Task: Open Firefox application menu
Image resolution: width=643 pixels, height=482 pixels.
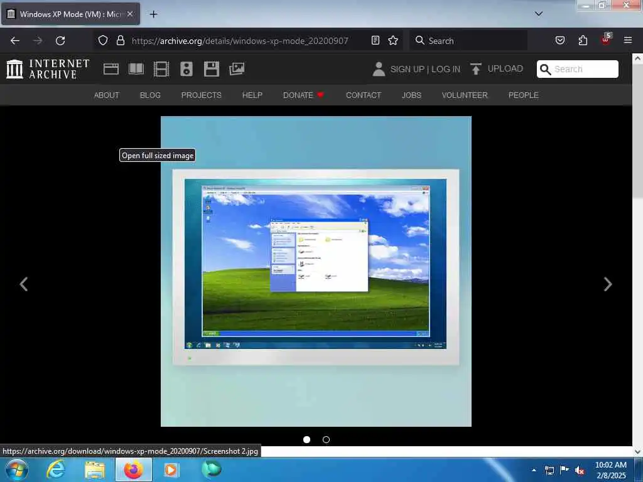Action: tap(628, 40)
